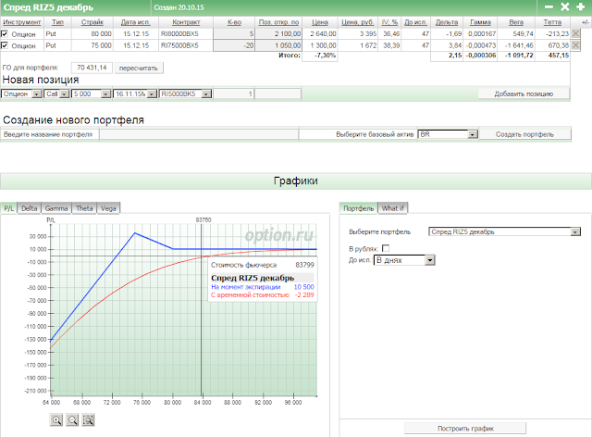The height and width of the screenshot is (437, 592).
Task: Open the What if tab
Action: tap(392, 208)
